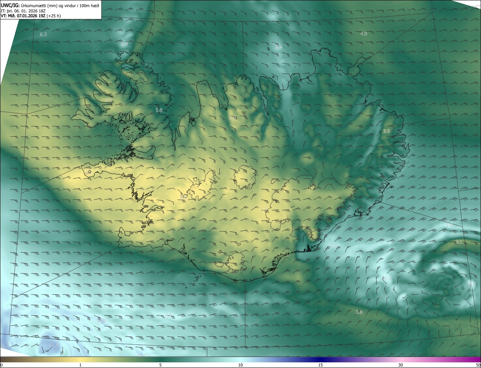Screen dimensions: 481x368
Task: Click the 3.3 value label on east Iceland
Action: pos(386,131)
